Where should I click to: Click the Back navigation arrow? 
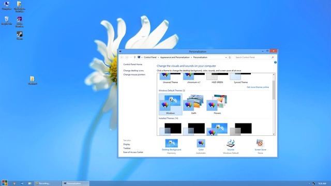[122, 57]
